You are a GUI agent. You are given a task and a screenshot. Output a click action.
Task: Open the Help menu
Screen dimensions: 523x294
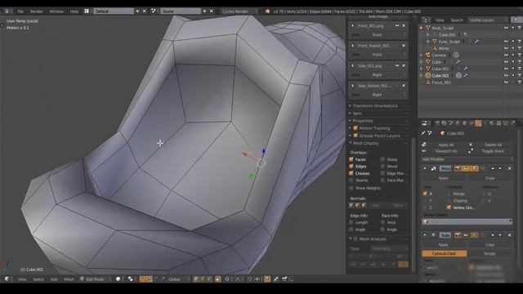pyautogui.click(x=74, y=11)
